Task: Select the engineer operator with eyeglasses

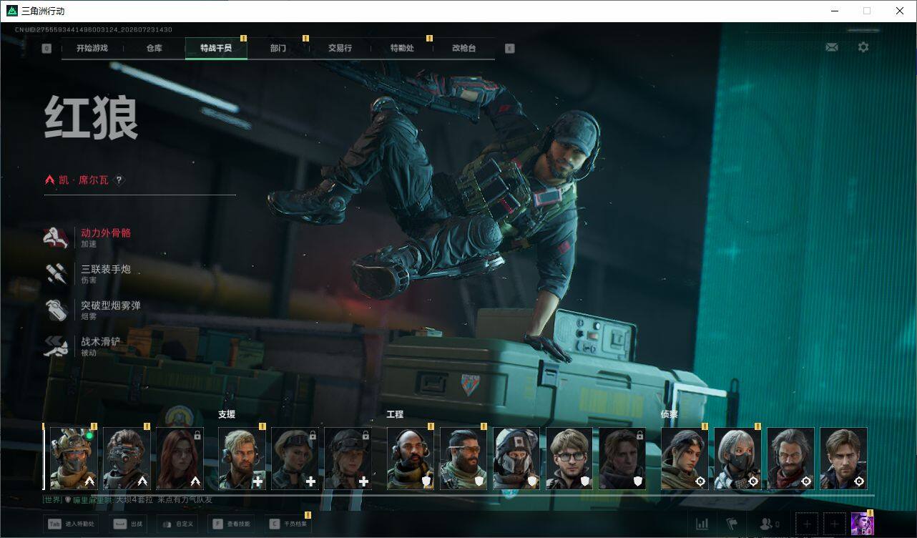Action: [569, 459]
